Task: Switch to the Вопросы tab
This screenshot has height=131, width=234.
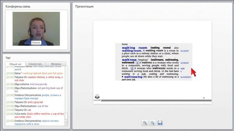Action: tap(56, 64)
